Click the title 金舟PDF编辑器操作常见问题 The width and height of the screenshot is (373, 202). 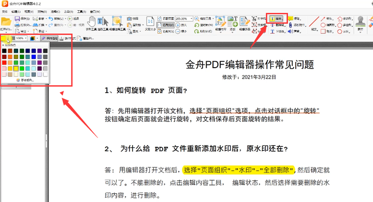click(250, 65)
